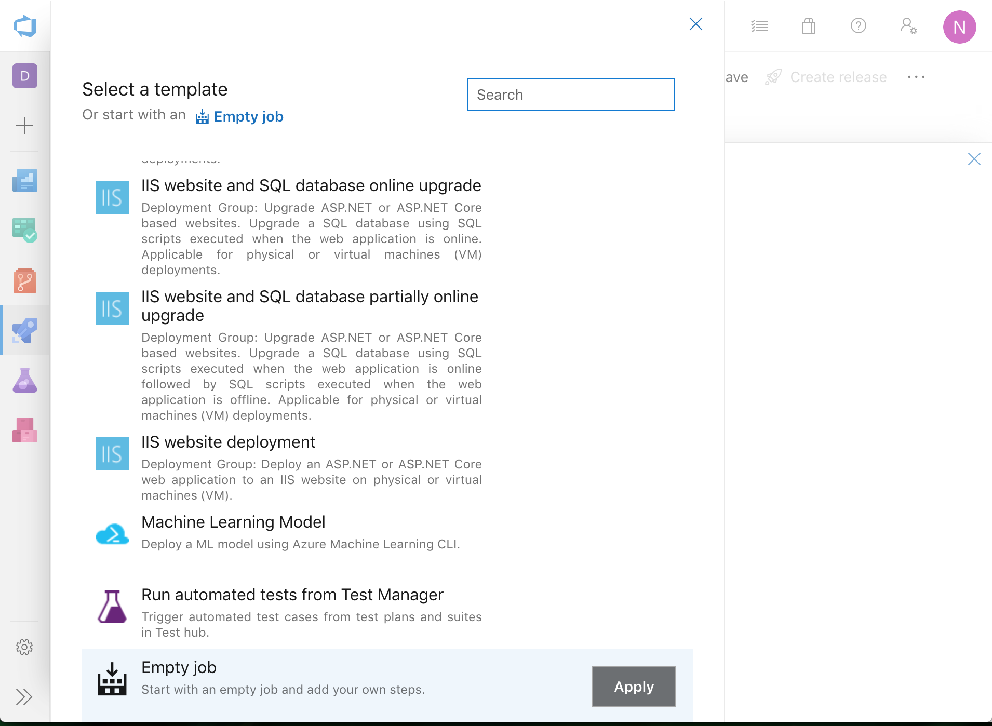
Task: Open the project D avatar
Action: 25,76
